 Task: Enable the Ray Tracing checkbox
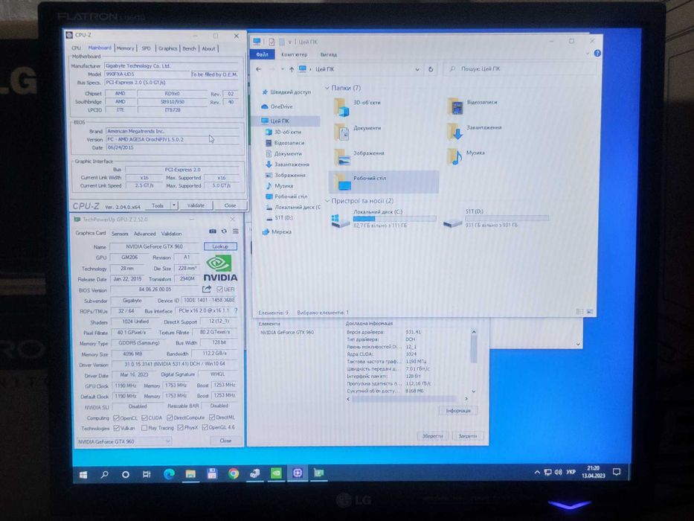pos(144,428)
